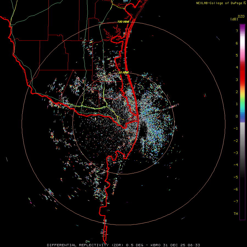The height and width of the screenshot is (247, 247).
Task: Click the -7 tick label on the scale
Action: coord(236,201)
